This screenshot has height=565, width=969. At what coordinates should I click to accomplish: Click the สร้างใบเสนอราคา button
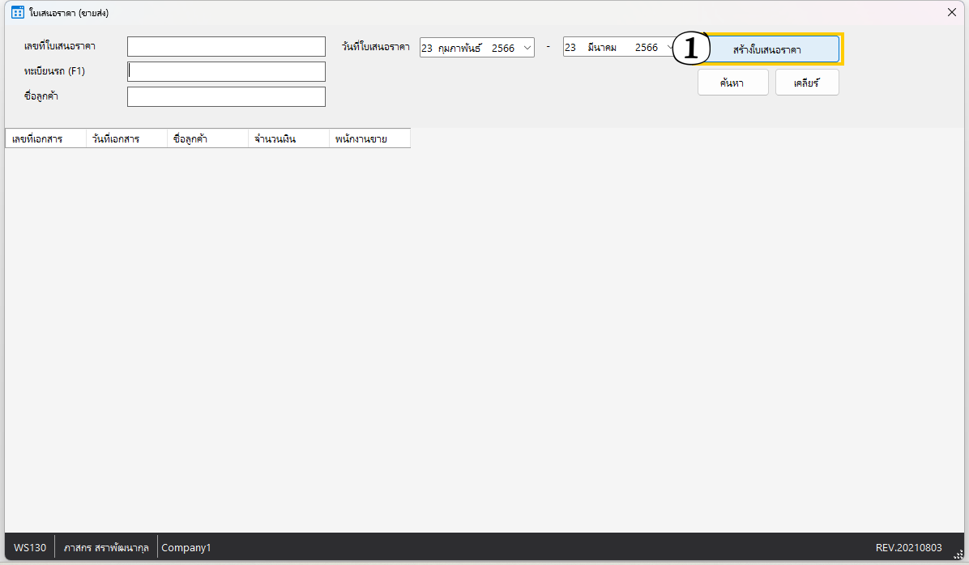click(x=767, y=49)
